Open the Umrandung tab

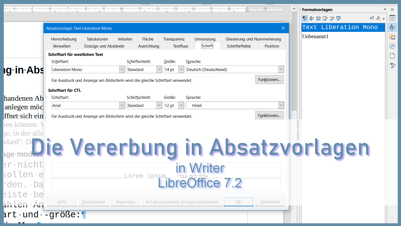(x=205, y=39)
